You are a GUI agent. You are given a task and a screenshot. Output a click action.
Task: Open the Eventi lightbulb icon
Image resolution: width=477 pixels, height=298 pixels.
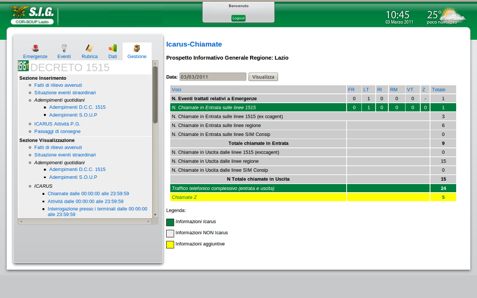coord(64,48)
